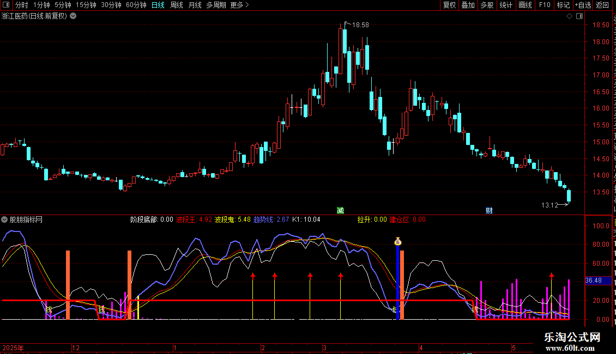Click the 标记 mark button
Screen dimensions: 616x354
pos(563,5)
